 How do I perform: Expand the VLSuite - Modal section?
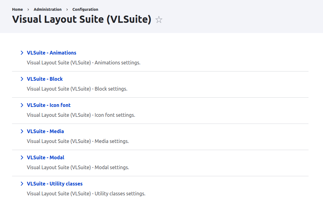point(22,157)
